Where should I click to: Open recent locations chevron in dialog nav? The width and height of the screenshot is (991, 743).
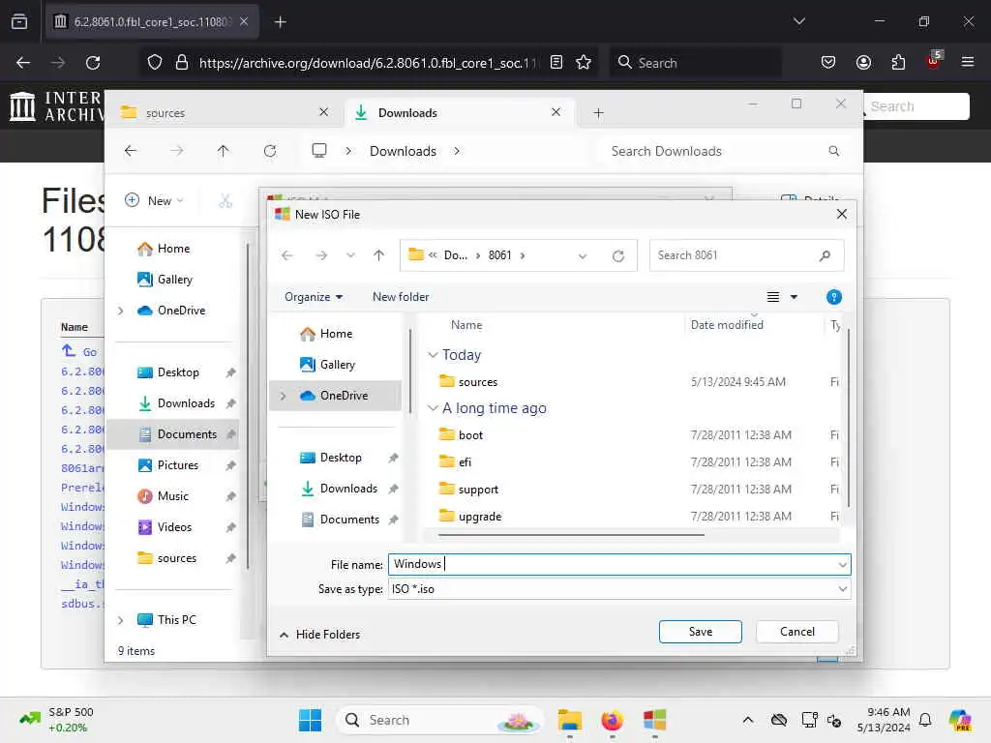(x=350, y=255)
